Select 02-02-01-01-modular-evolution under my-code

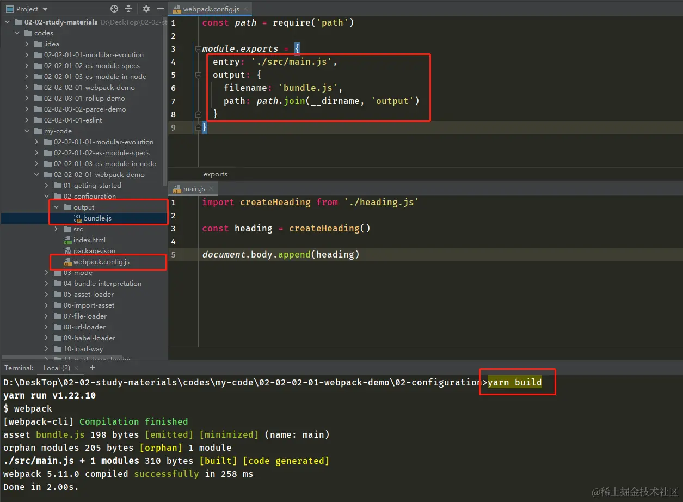103,142
